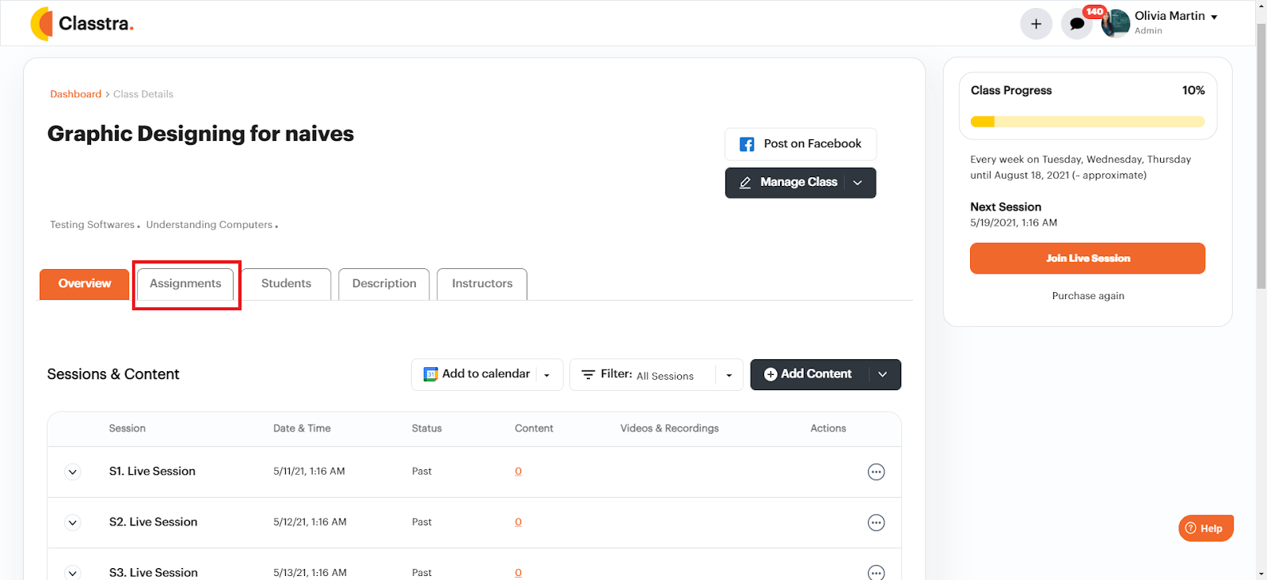Click the Class Details breadcrumb text
1267x580 pixels.
coord(143,94)
